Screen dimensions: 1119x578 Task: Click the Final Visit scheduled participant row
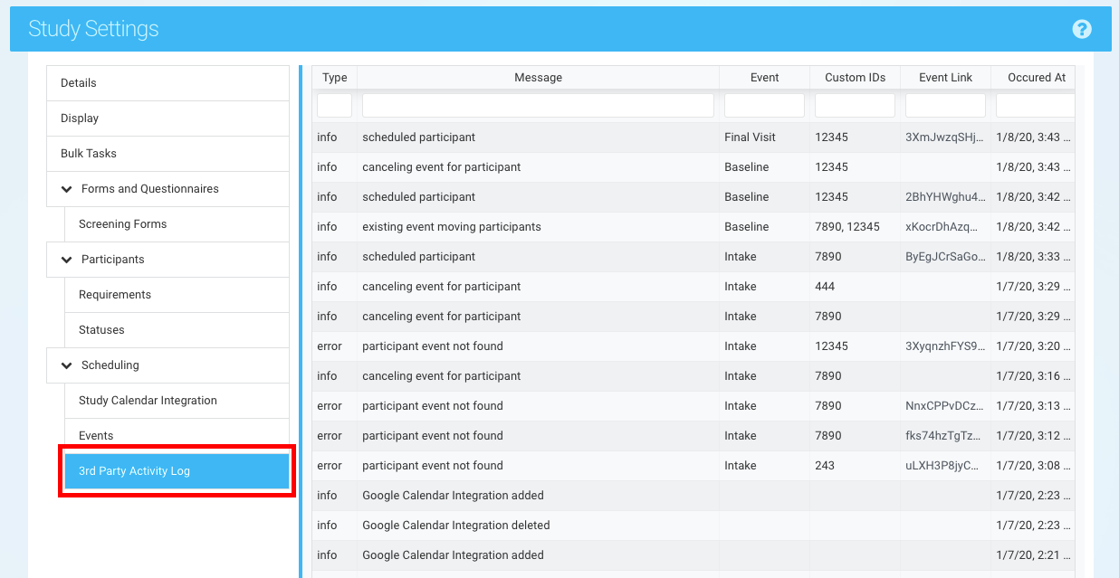click(x=538, y=137)
